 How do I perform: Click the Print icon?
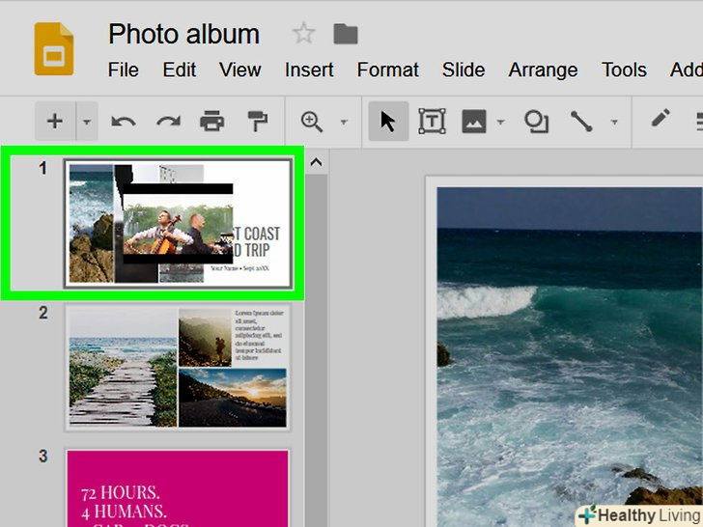(212, 122)
